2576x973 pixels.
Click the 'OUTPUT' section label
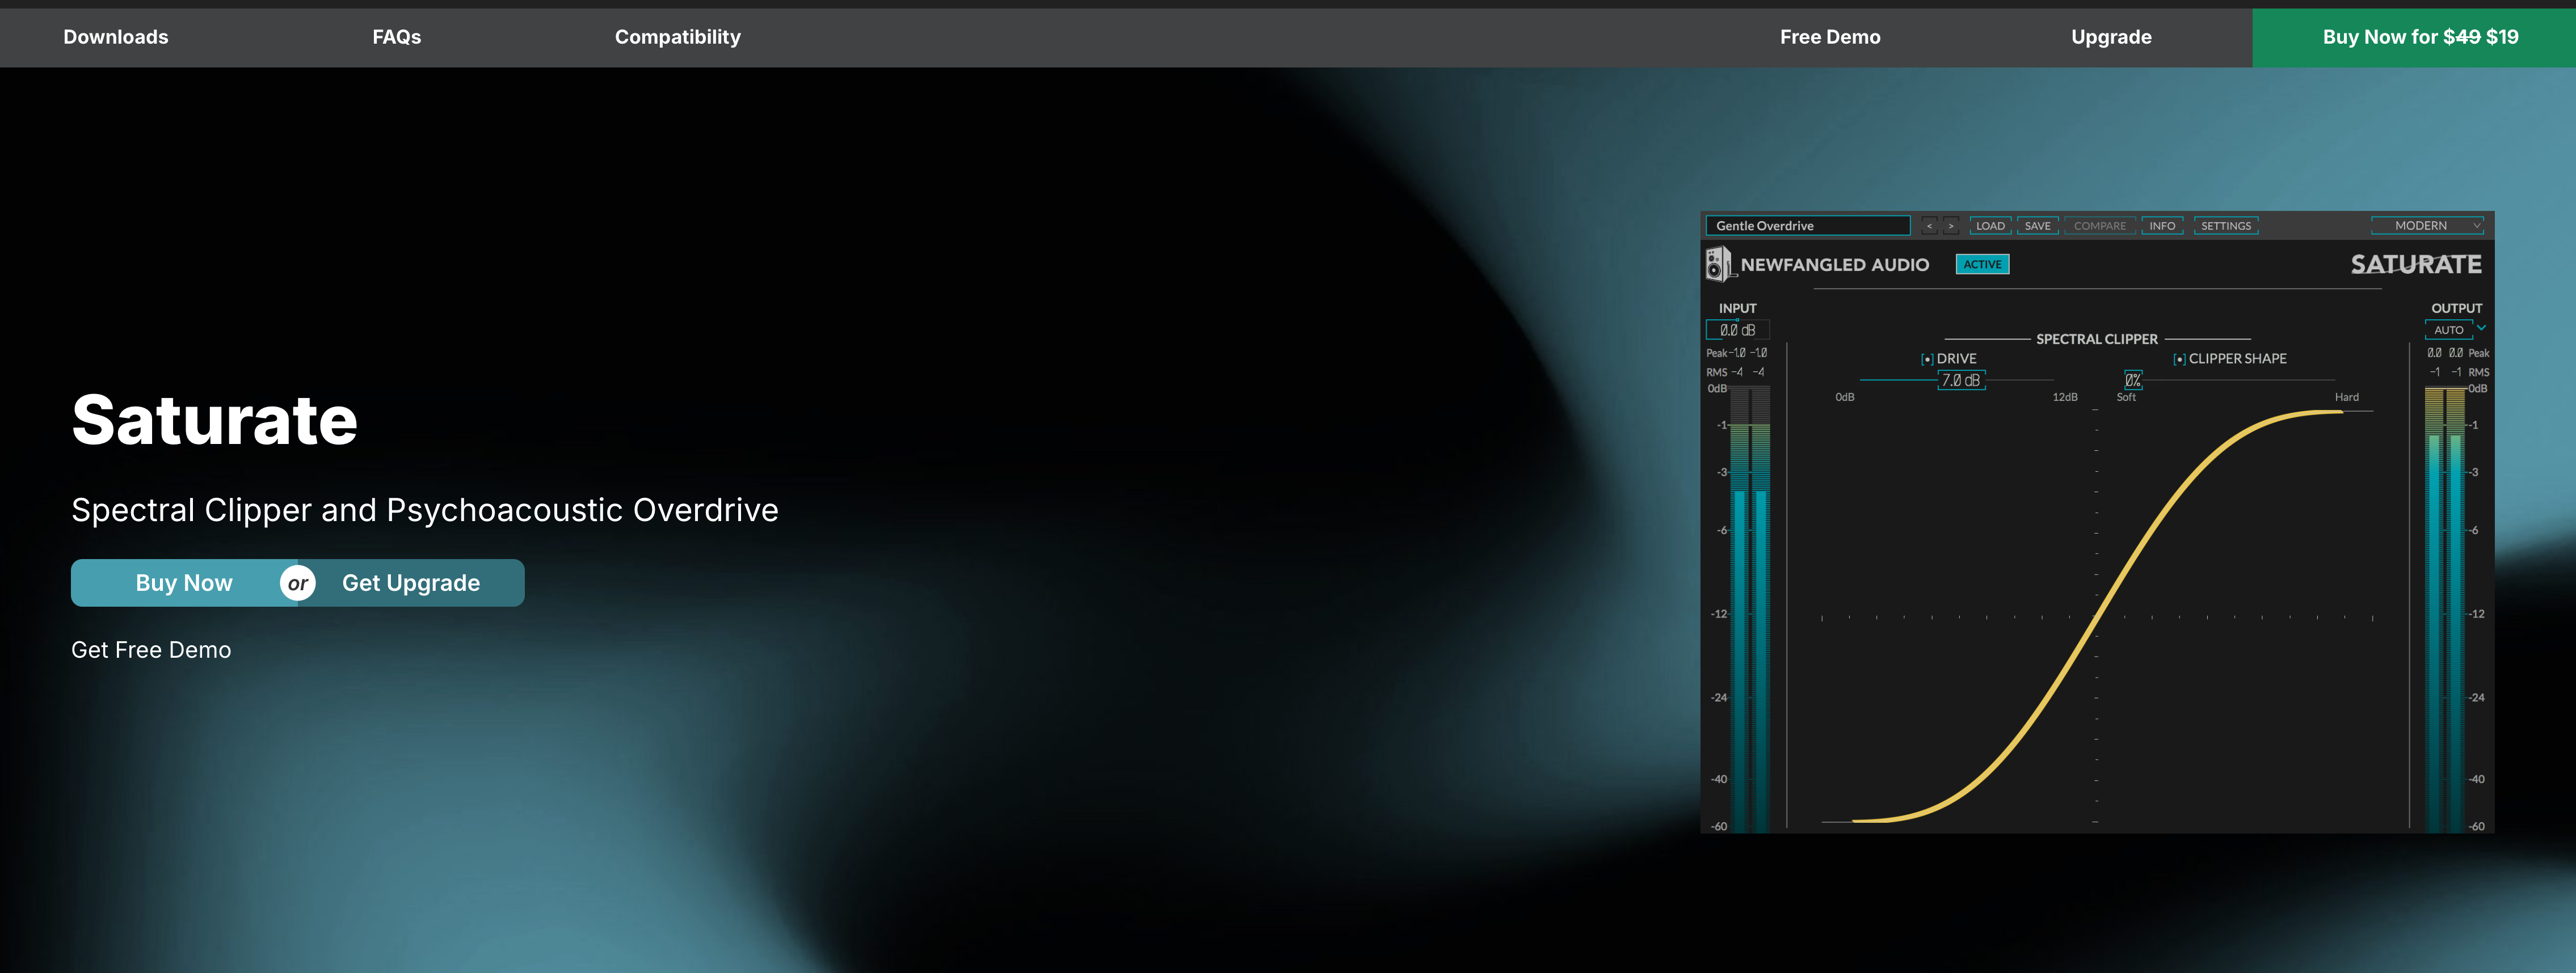[2456, 308]
